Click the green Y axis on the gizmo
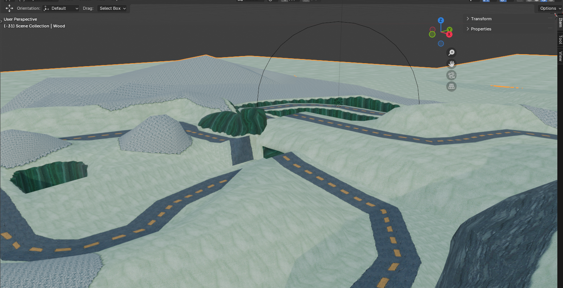This screenshot has width=563, height=288. pyautogui.click(x=450, y=30)
